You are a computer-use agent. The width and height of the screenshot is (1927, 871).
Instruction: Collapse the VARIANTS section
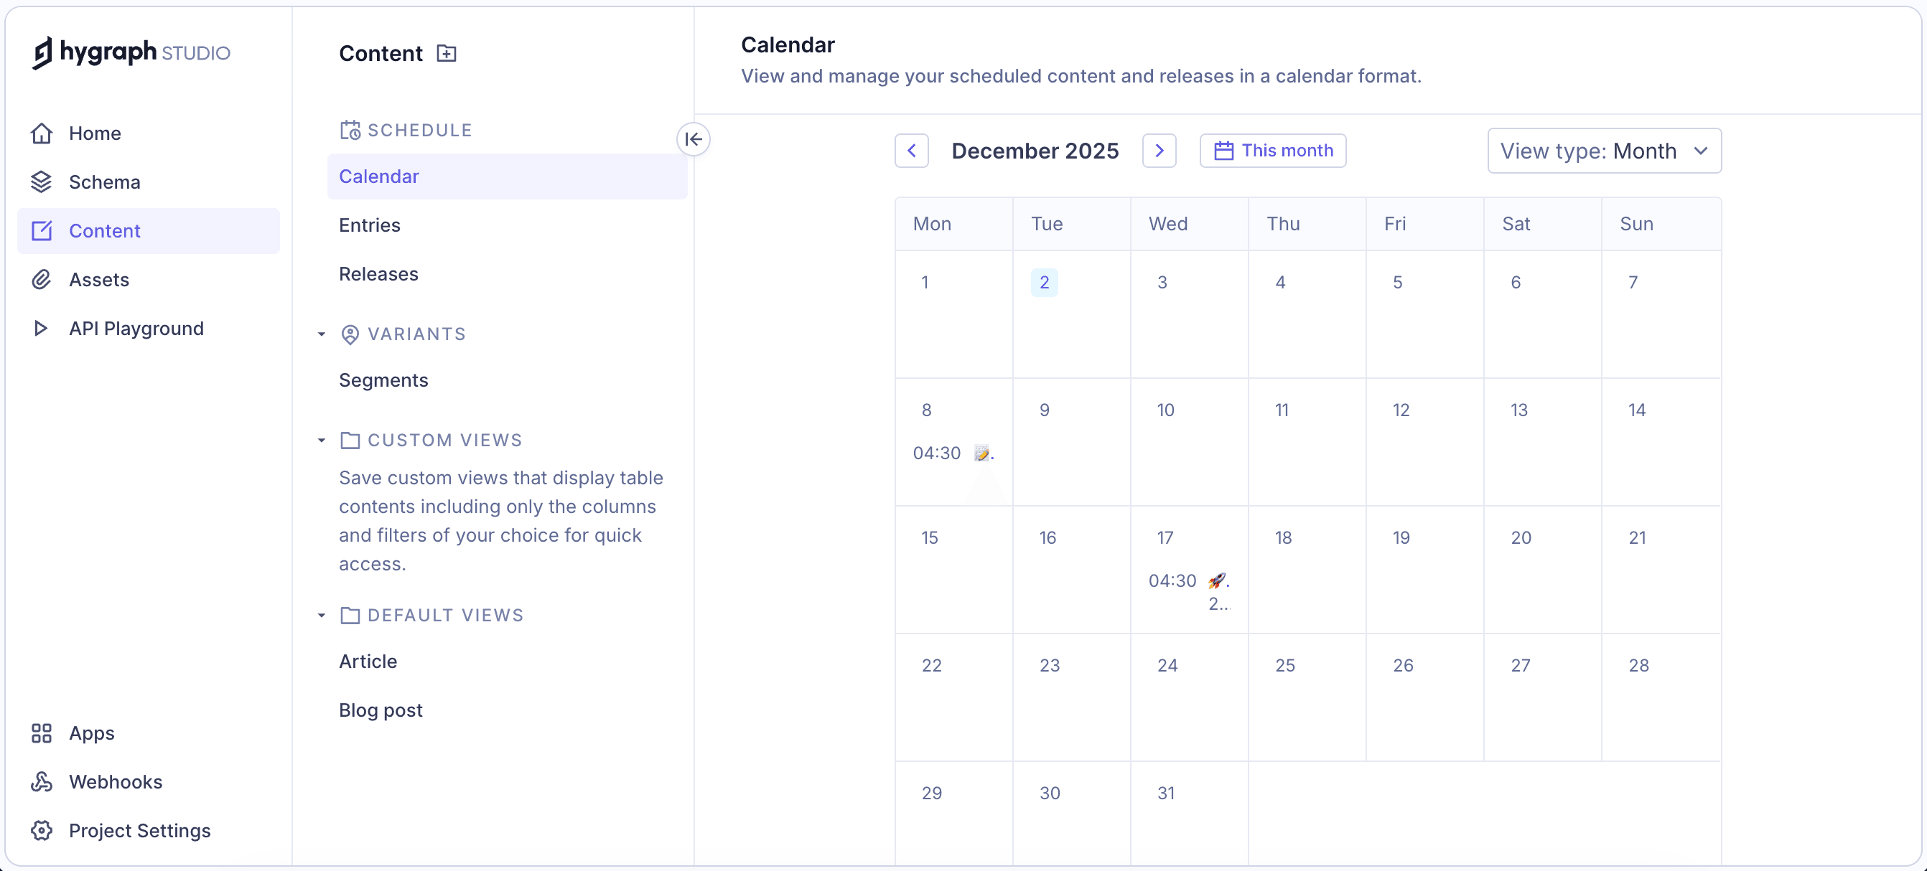coord(321,334)
